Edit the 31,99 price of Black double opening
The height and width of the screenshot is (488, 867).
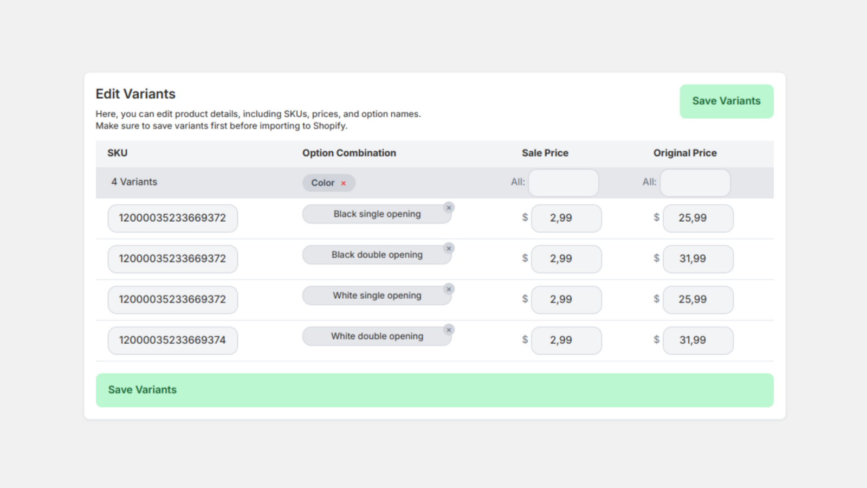(x=698, y=259)
